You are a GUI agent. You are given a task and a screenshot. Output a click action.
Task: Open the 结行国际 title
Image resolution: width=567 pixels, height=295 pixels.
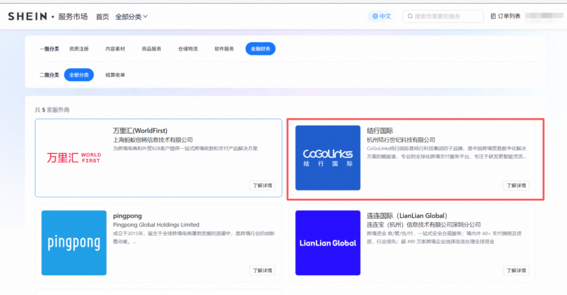(380, 130)
